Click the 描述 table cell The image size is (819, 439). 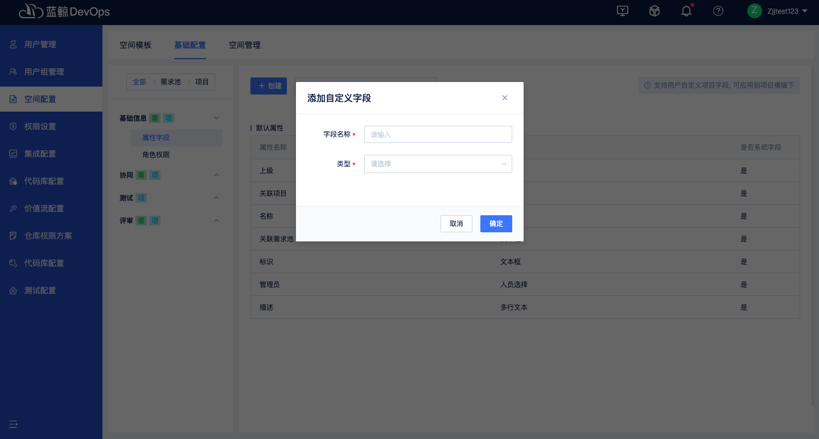[x=266, y=307]
